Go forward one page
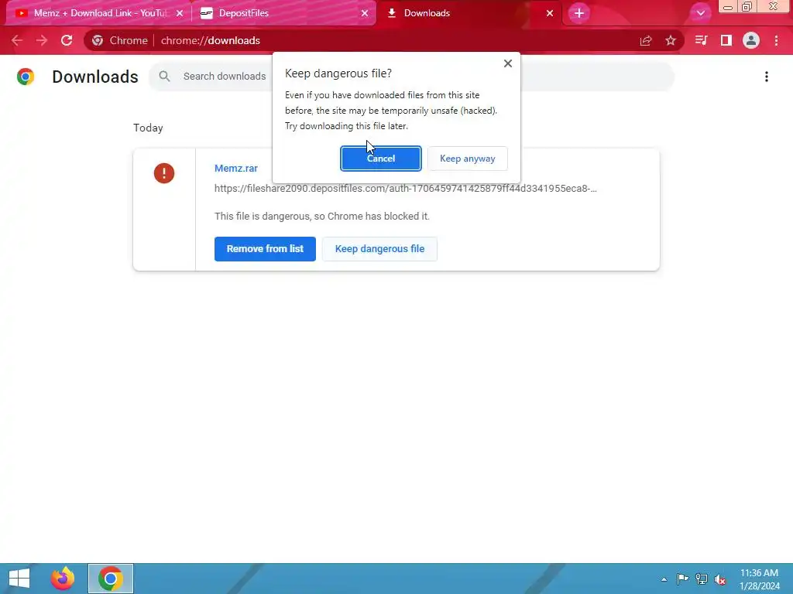The height and width of the screenshot is (594, 793). coord(42,40)
